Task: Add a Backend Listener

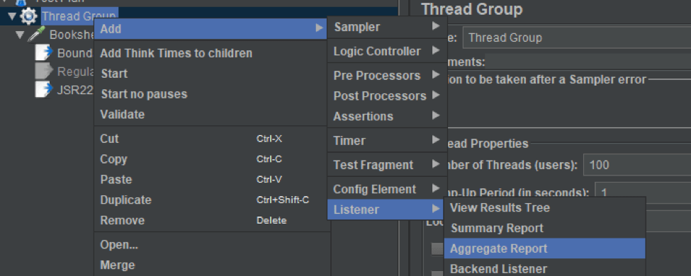Action: [545, 268]
